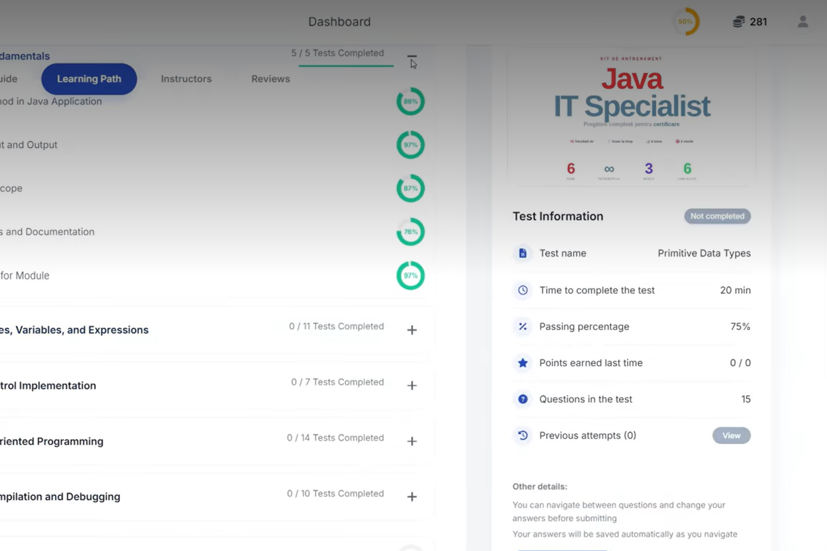Click '0 / 11 Tests Completed' text
The height and width of the screenshot is (551, 827).
[x=336, y=327]
